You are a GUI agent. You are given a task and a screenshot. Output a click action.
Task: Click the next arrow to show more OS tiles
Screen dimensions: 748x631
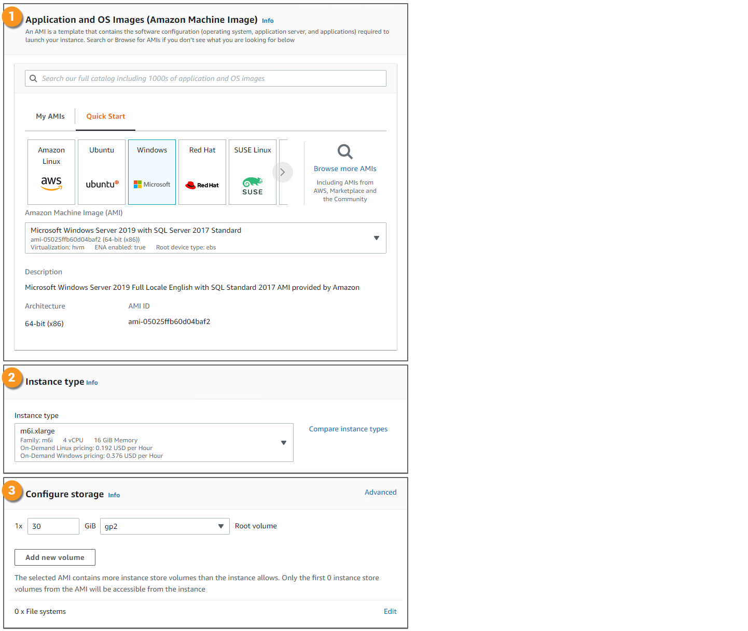pyautogui.click(x=283, y=172)
